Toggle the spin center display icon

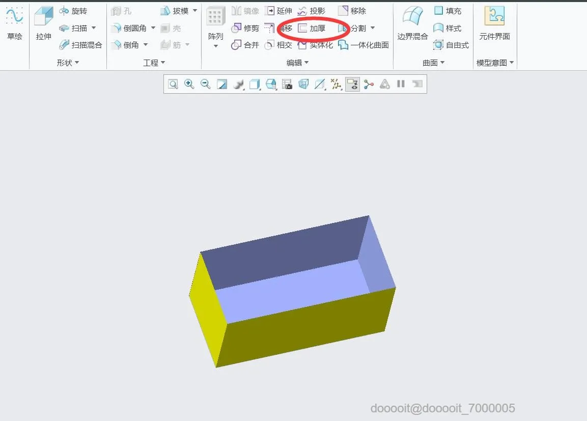[369, 84]
